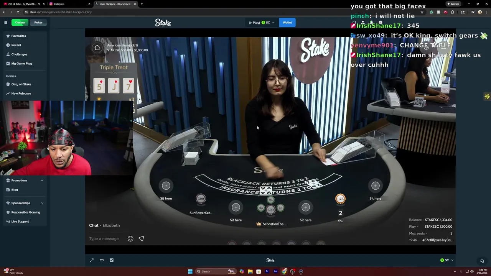Click the Wallet button
491x276 pixels.
287,23
